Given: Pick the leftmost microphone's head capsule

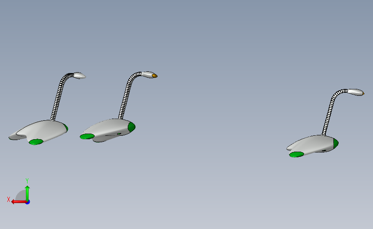Looking at the screenshot, I should (x=80, y=76).
